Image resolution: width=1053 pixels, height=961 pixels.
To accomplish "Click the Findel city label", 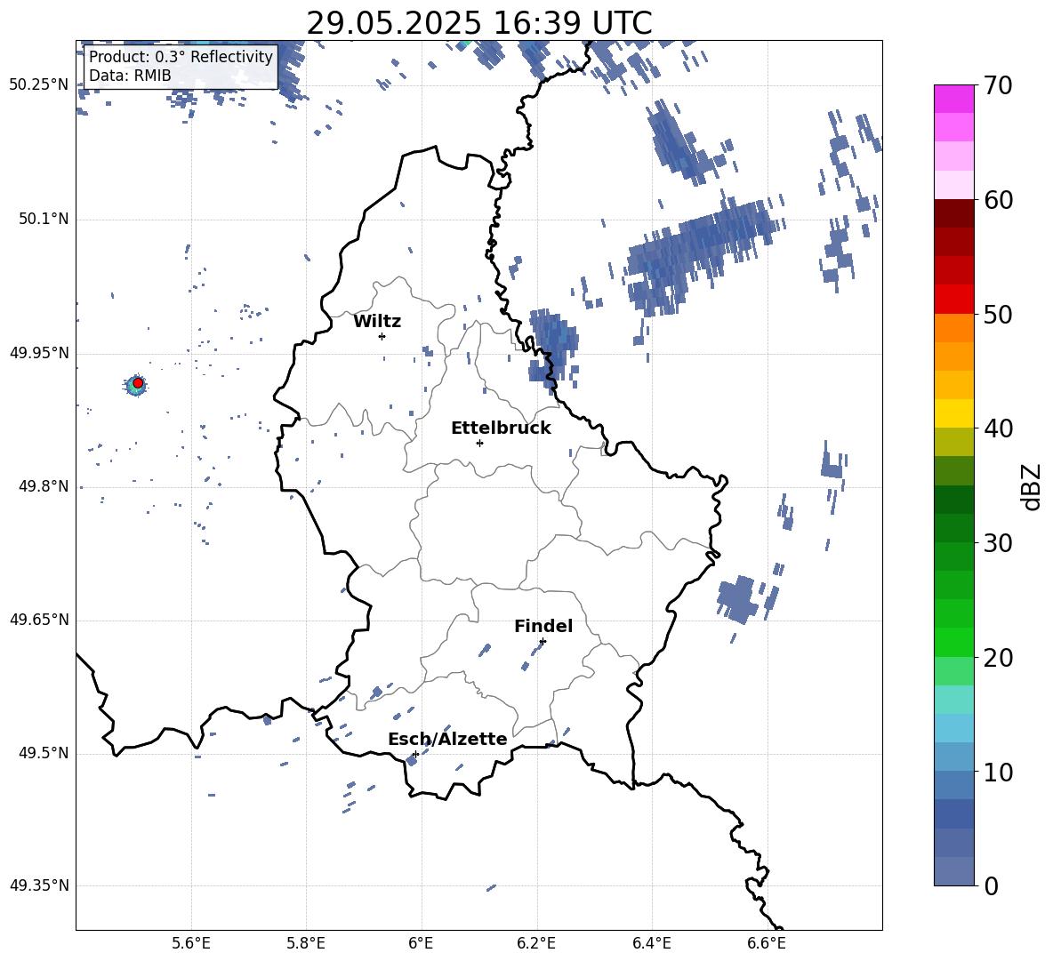I will [x=543, y=626].
